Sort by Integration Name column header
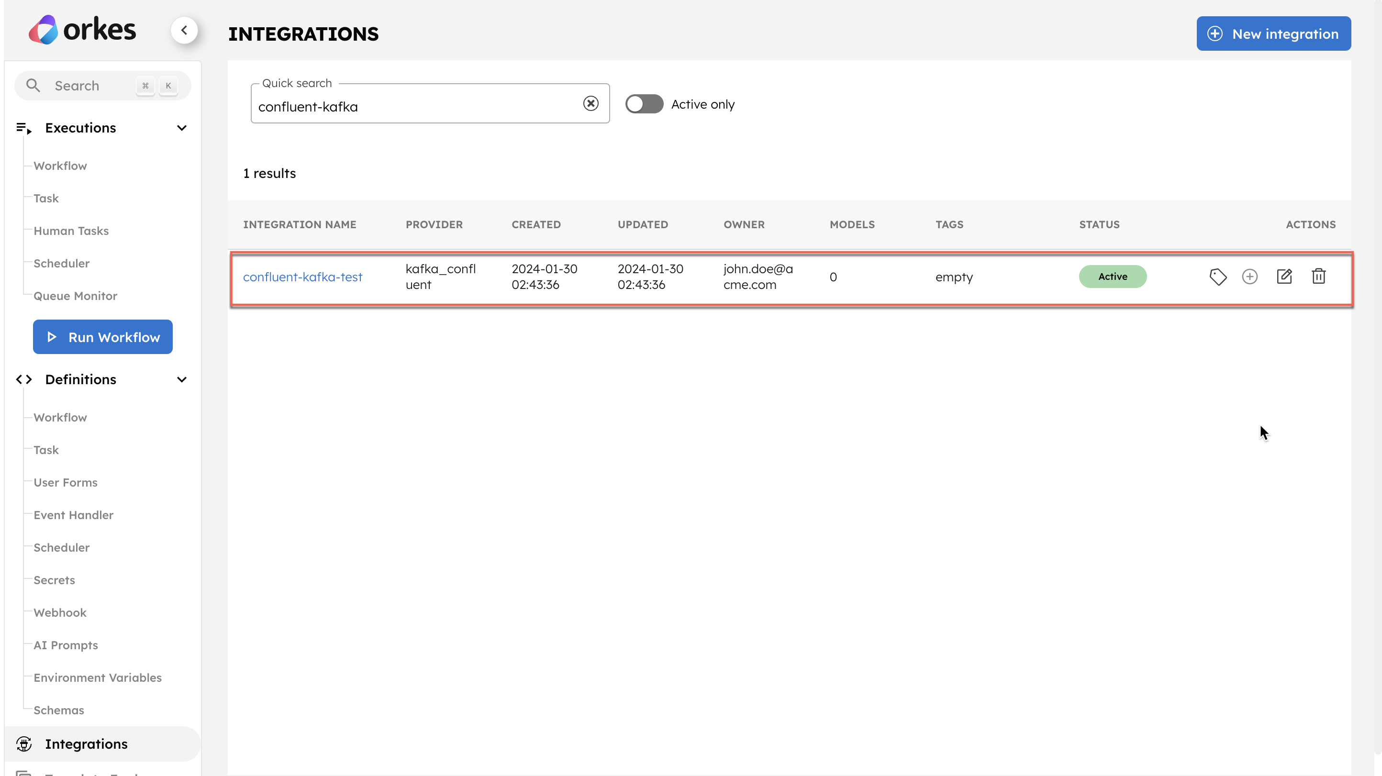1382x776 pixels. coord(300,224)
